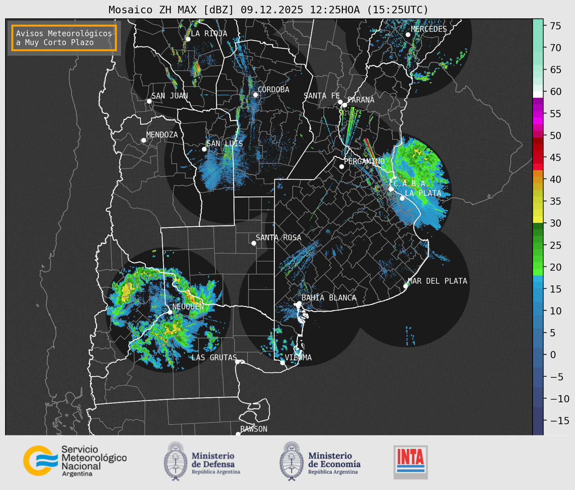Click the Mendoza city marker dot
Screen dimensions: 575x490
click(143, 140)
